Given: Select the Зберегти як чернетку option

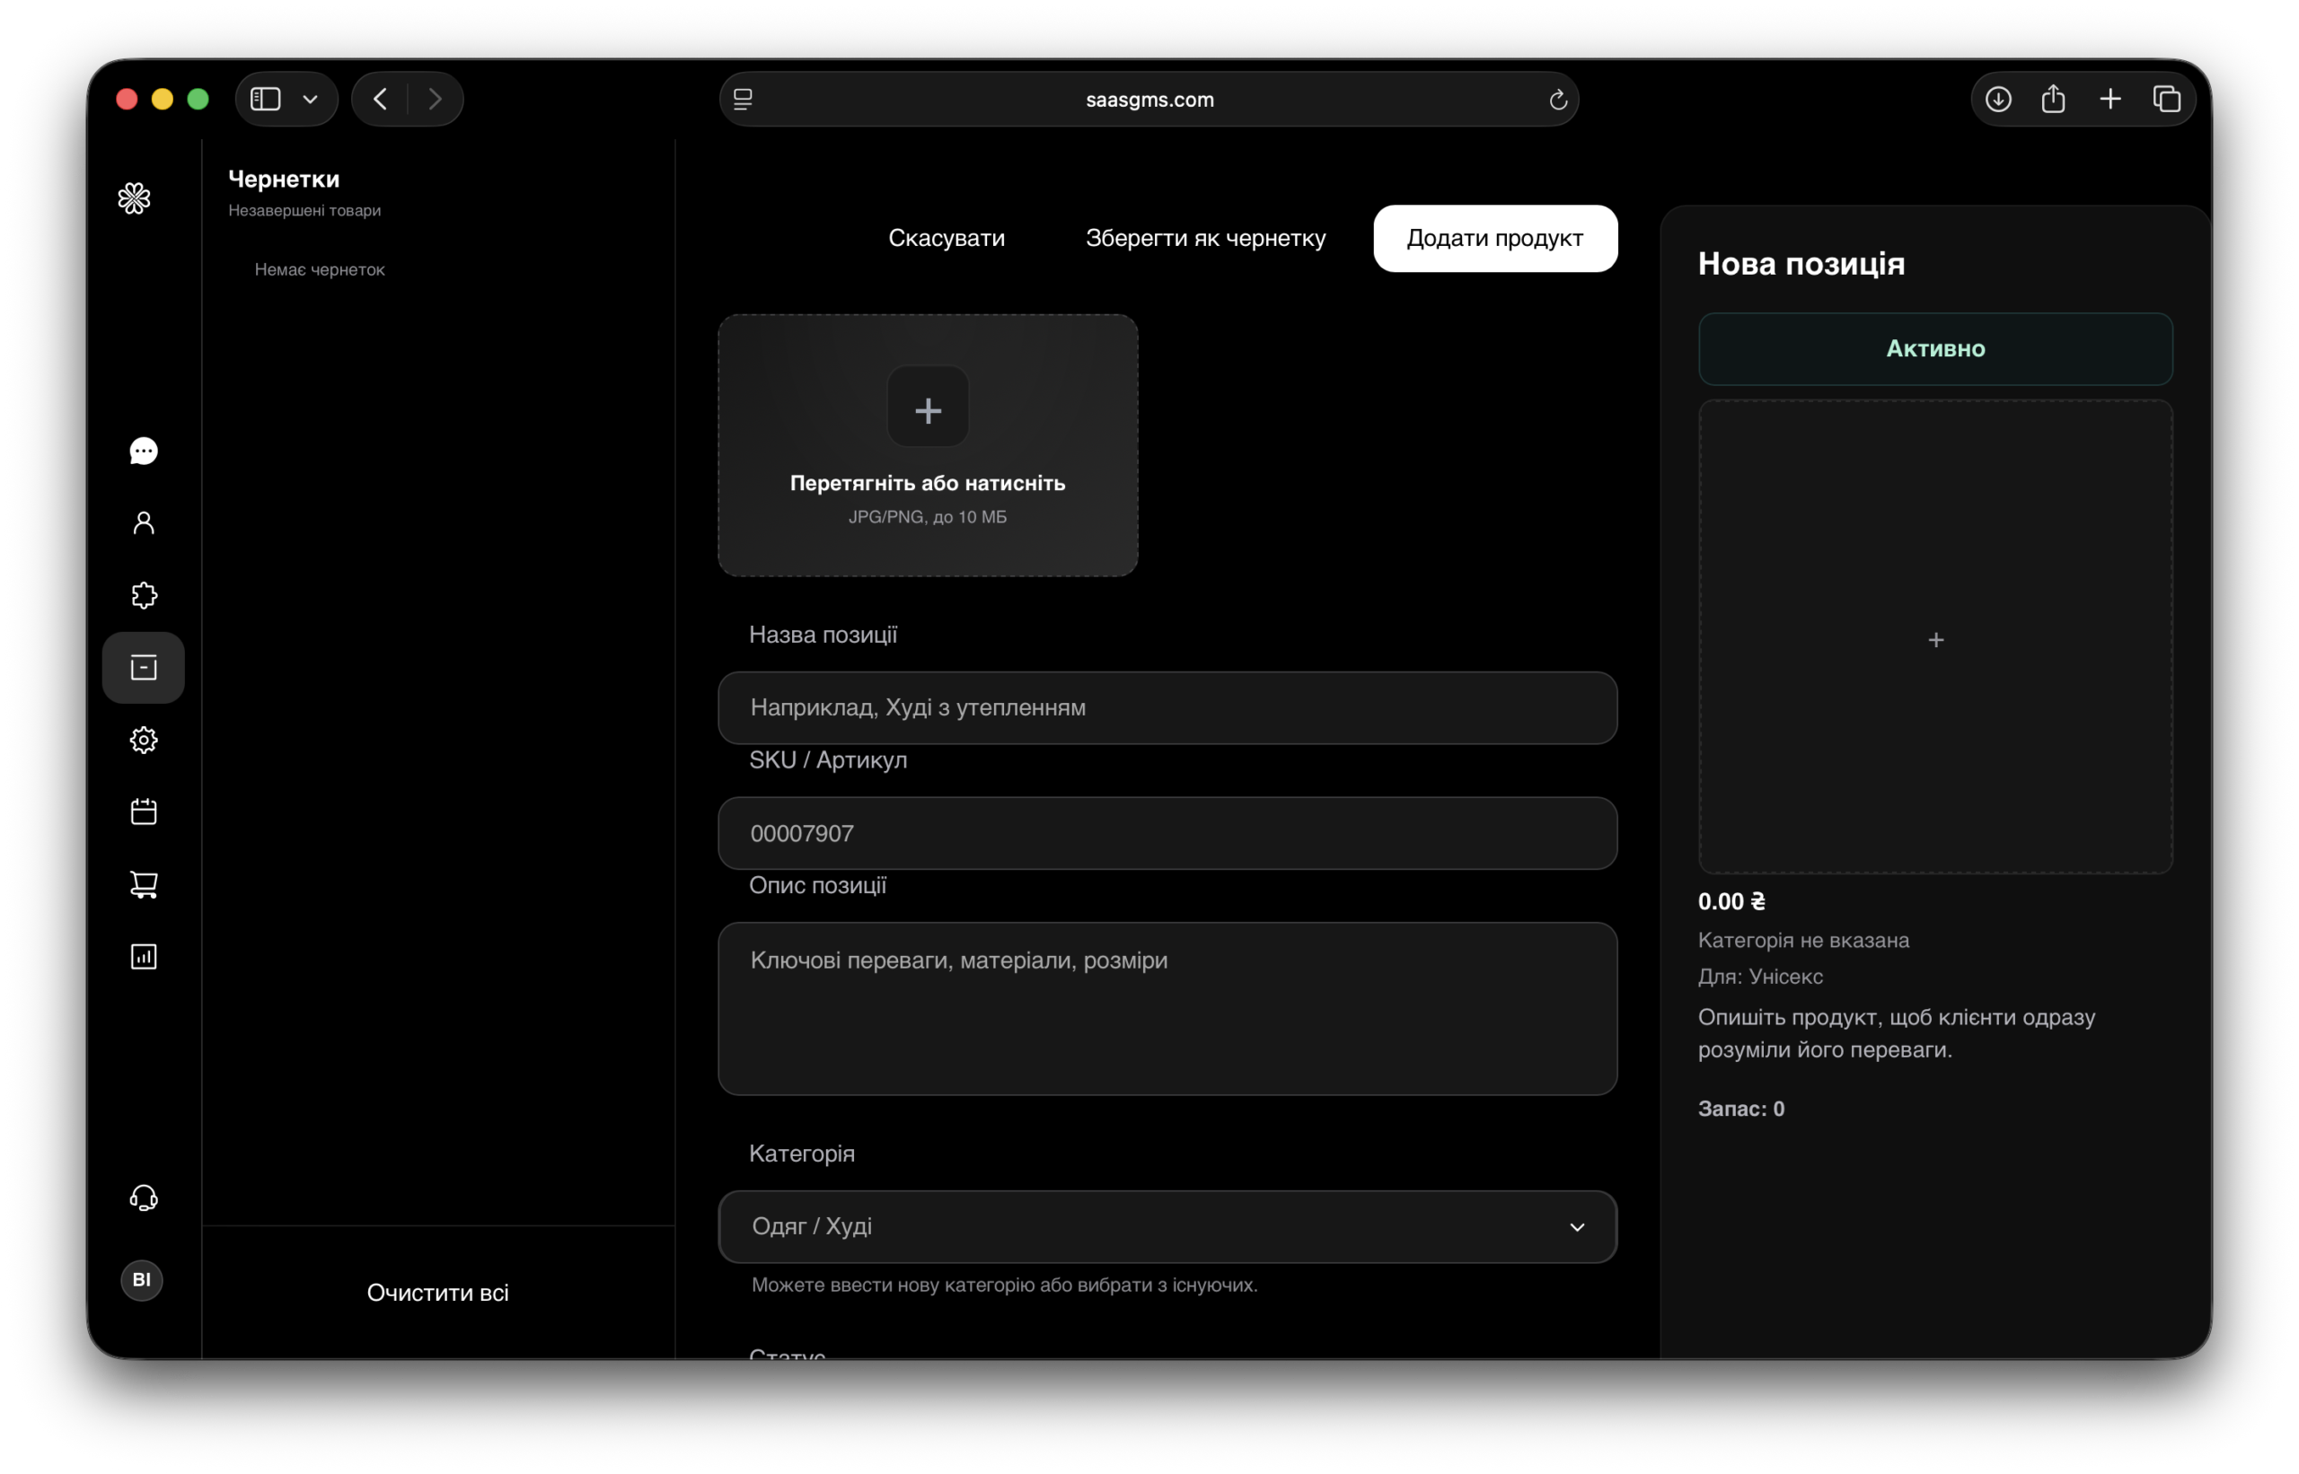Looking at the screenshot, I should [1205, 238].
